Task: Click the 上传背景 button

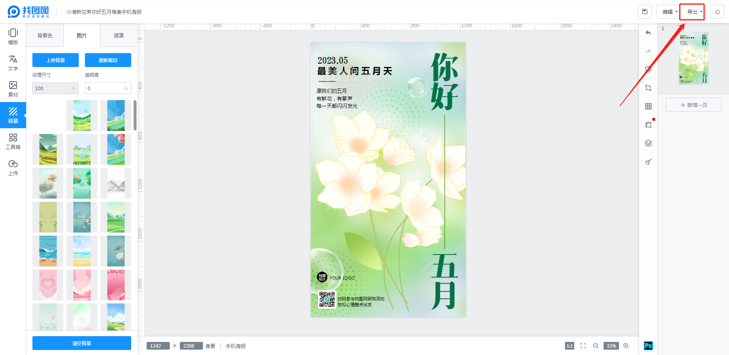Action: tap(56, 60)
